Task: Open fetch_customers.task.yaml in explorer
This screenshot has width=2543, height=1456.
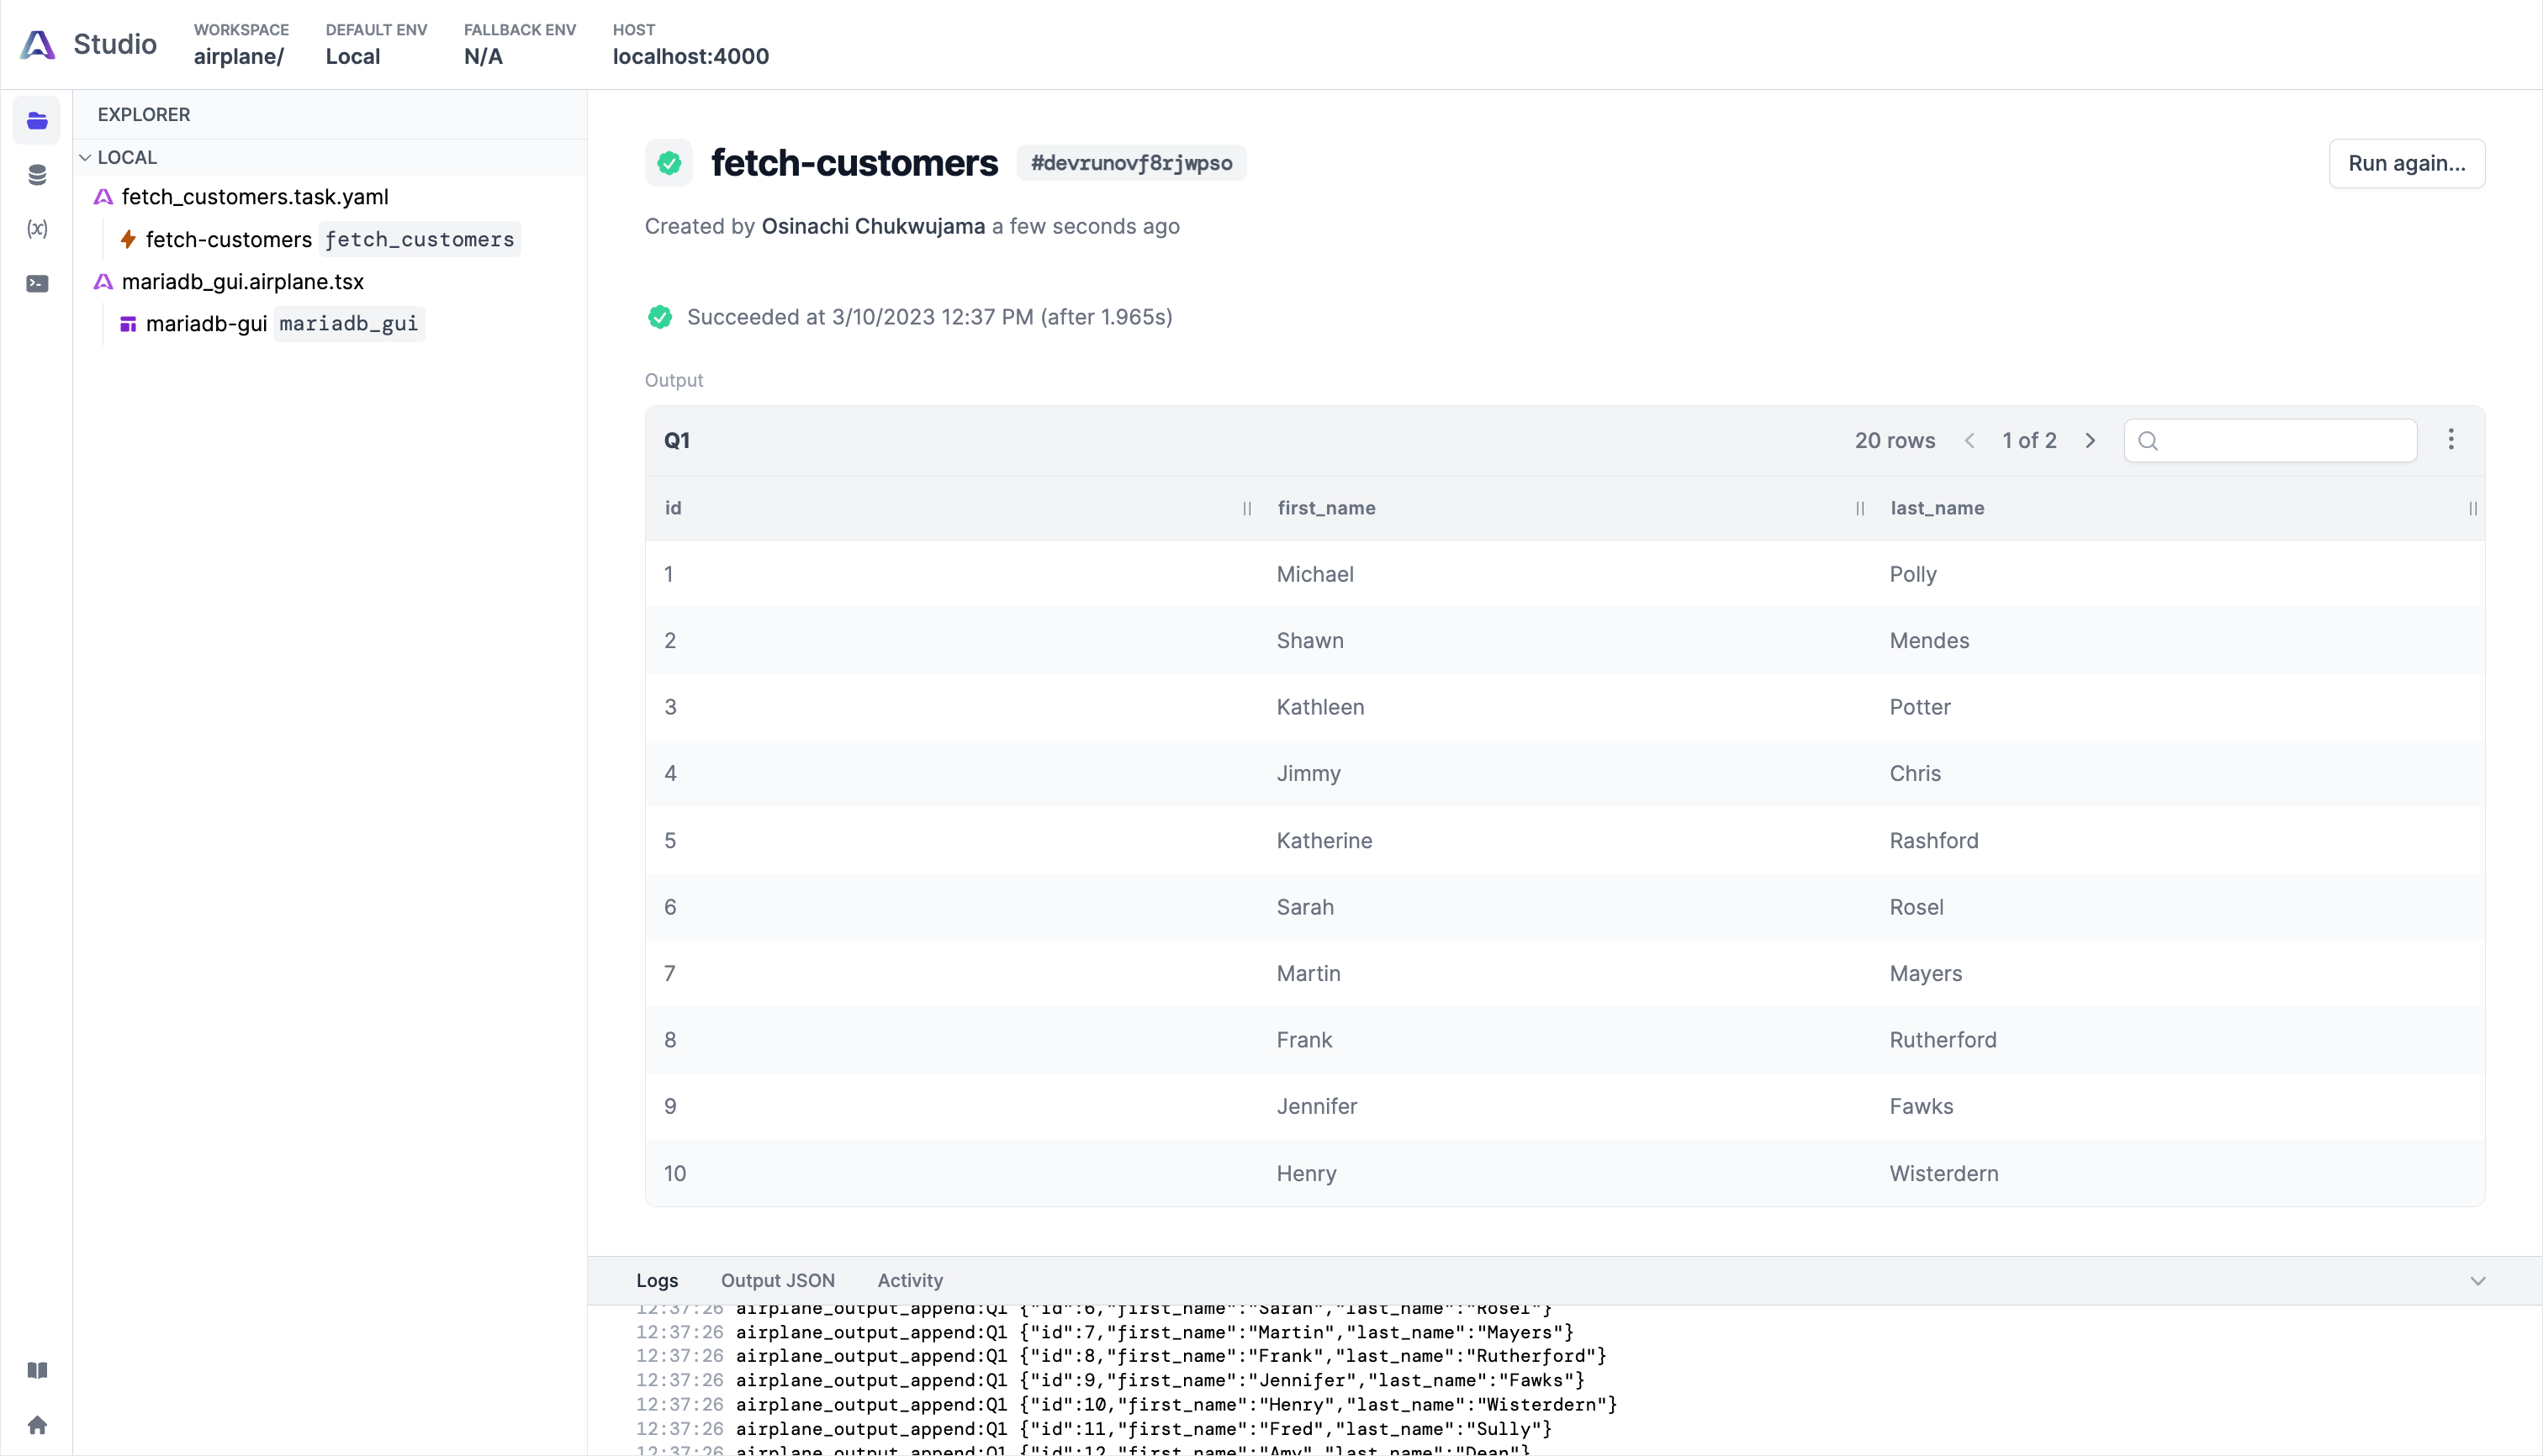Action: pyautogui.click(x=255, y=197)
